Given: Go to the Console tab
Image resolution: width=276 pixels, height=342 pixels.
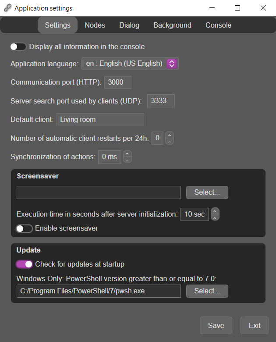Looking at the screenshot, I should point(218,25).
